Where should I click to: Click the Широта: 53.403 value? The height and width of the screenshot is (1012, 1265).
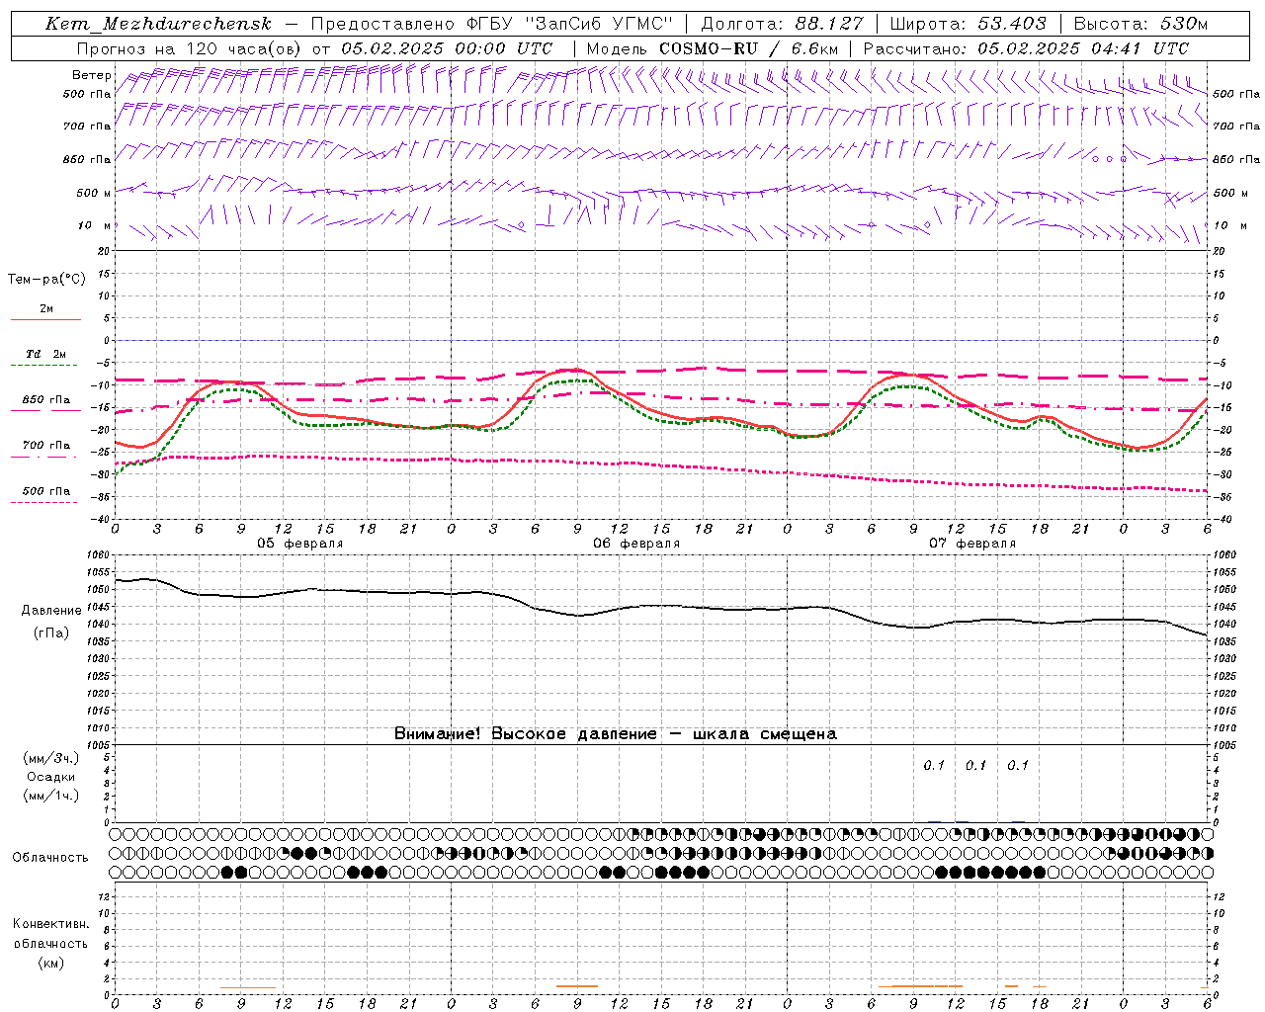tap(967, 24)
